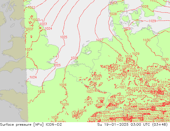This screenshot has width=170, height=131.
Task: Select the "ICON-D2" model label
Action: [x=54, y=125]
